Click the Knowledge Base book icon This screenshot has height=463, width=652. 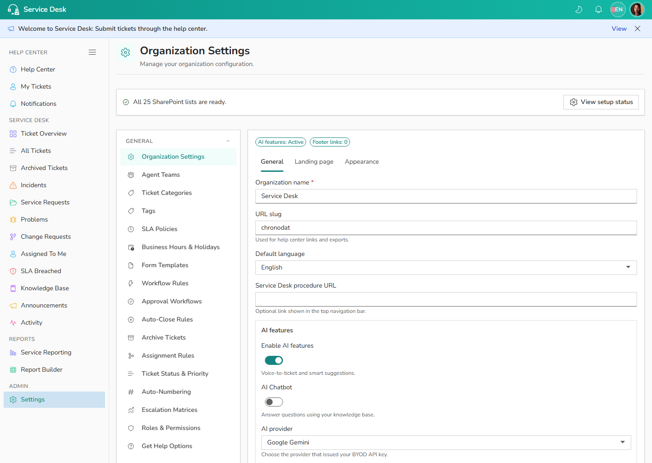pyautogui.click(x=13, y=288)
